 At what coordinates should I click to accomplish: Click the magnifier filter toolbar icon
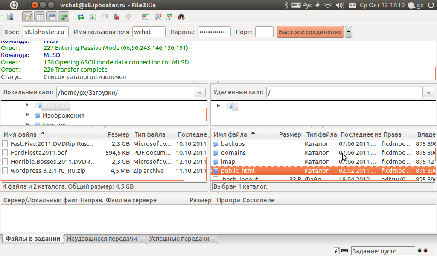(x=157, y=17)
